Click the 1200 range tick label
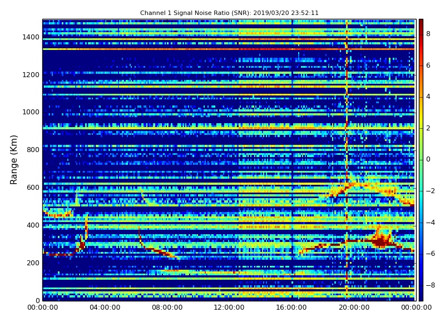The image size is (445, 333). point(31,75)
